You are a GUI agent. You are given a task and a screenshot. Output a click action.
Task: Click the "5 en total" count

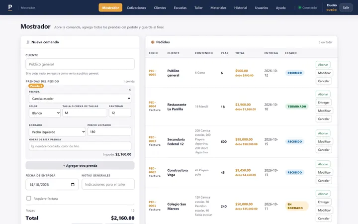click(x=325, y=42)
